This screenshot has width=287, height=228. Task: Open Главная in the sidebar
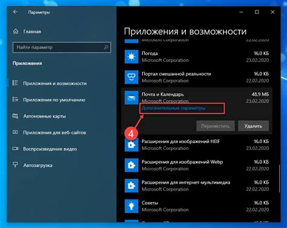pos(32,32)
